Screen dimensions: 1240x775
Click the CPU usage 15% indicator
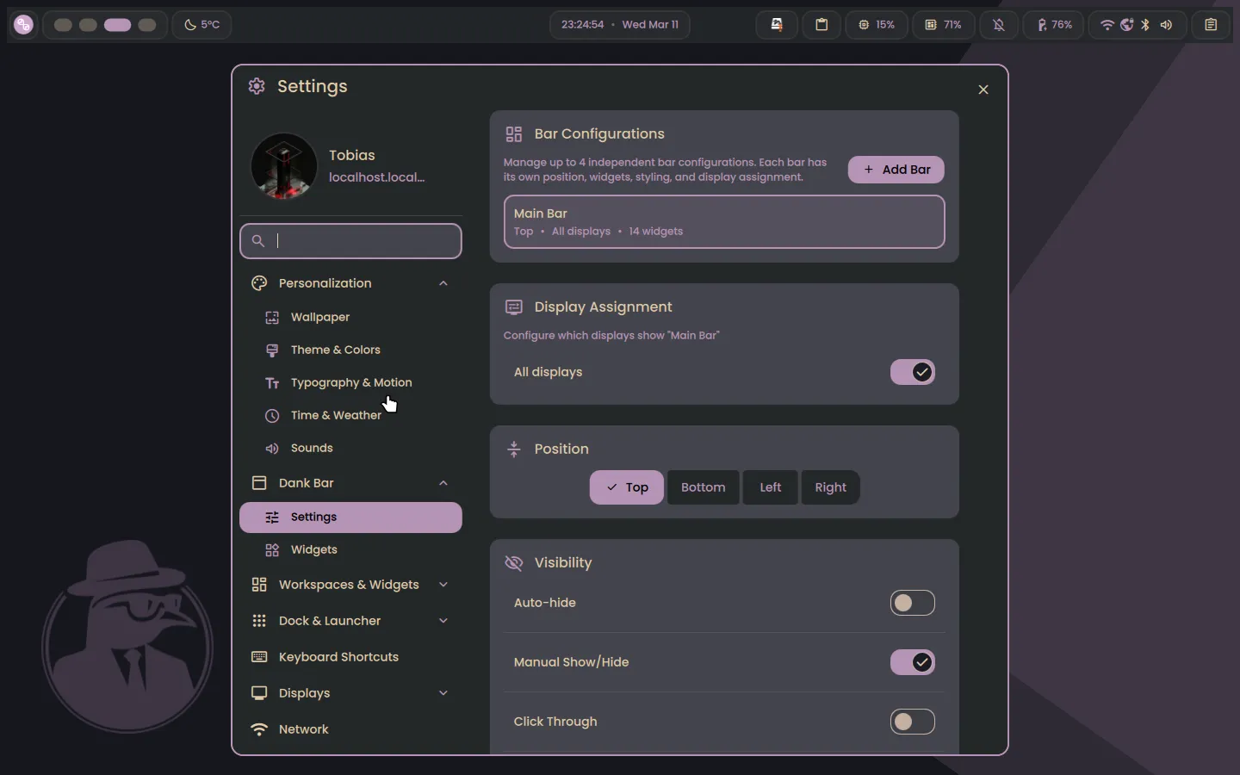tap(877, 24)
